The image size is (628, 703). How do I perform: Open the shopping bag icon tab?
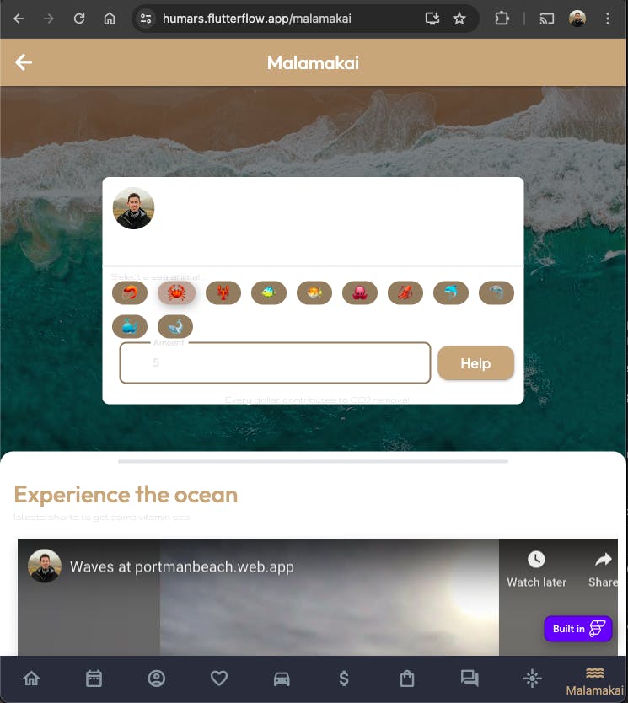tap(407, 679)
